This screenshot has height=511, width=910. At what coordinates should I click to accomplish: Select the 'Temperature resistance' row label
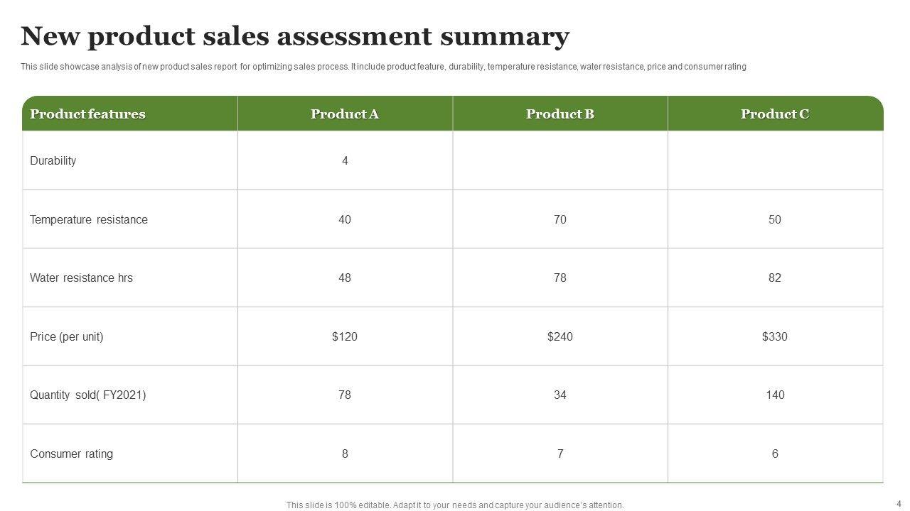click(89, 220)
